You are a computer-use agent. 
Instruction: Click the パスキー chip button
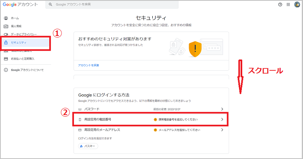click(x=88, y=146)
